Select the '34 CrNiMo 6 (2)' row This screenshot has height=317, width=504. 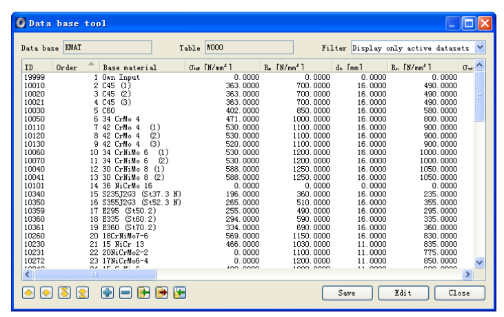(x=248, y=161)
